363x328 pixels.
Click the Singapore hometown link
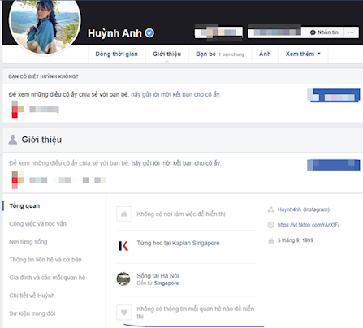tap(166, 283)
